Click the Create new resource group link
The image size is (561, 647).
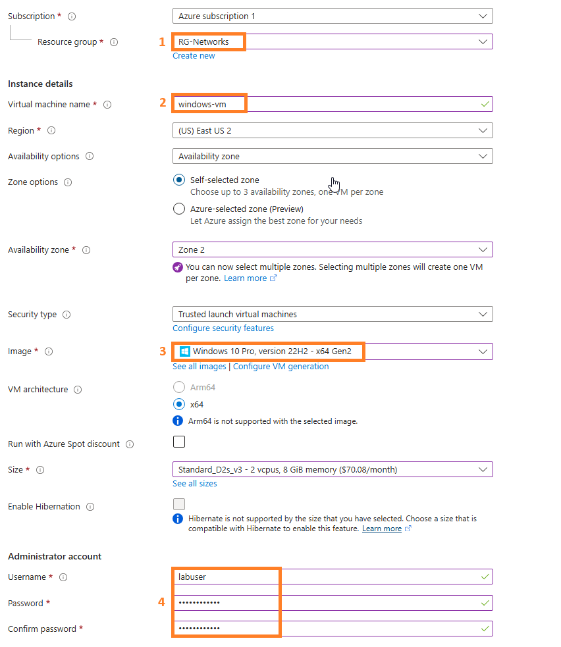[194, 56]
